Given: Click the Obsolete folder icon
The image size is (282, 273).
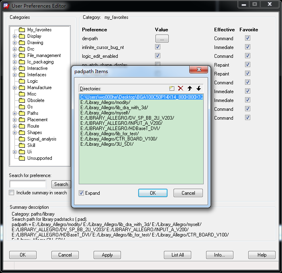Looking at the screenshot, I should tap(22, 100).
